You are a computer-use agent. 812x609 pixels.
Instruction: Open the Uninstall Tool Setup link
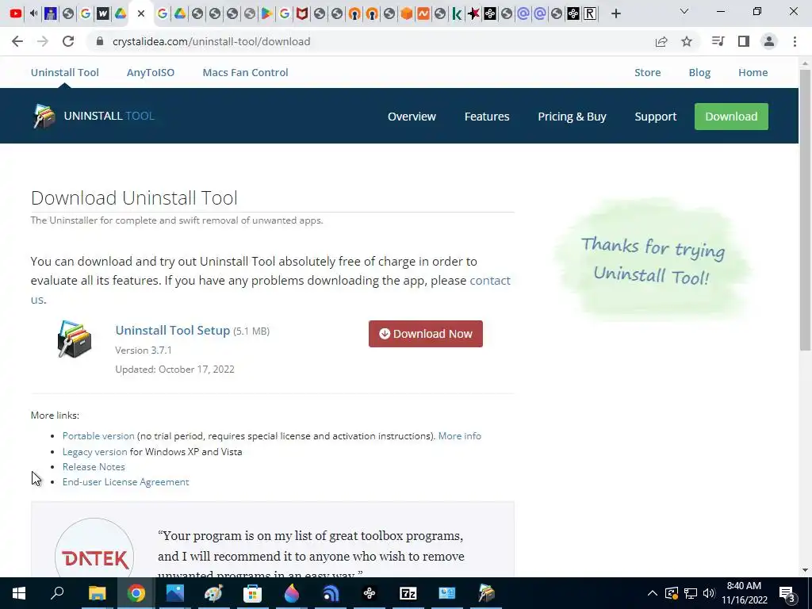pos(172,331)
